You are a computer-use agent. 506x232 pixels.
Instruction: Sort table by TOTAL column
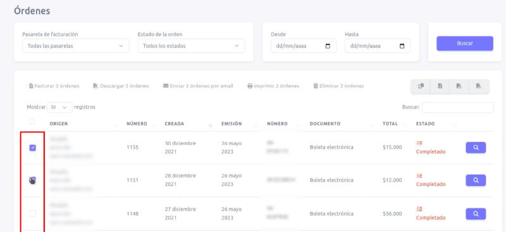pos(390,124)
